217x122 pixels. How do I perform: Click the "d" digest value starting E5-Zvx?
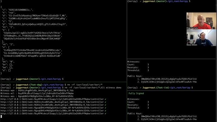[38, 16]
